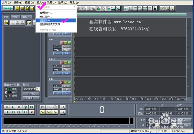Image resolution: width=194 pixels, height=134 pixels.
Task: Switch to the 偏好 tab in the left panel
Action: [x=26, y=17]
